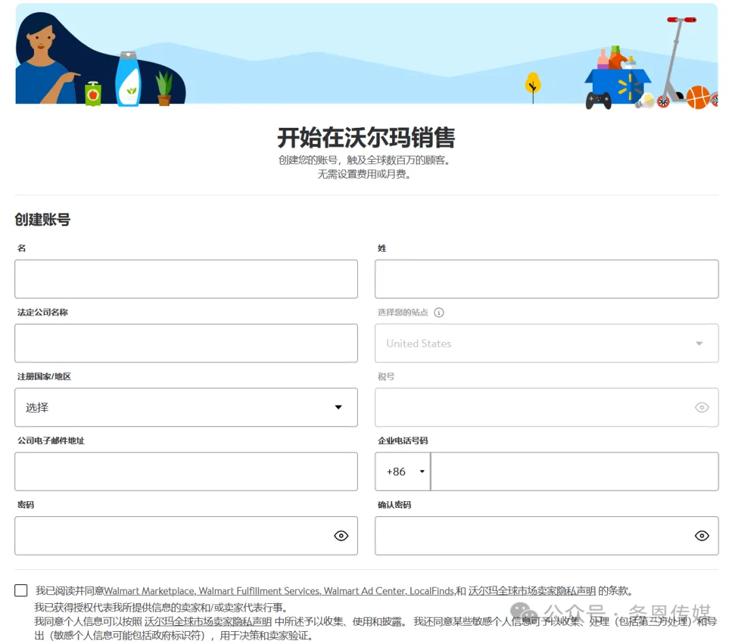Click into the 法定公司名称 input field

tap(186, 343)
